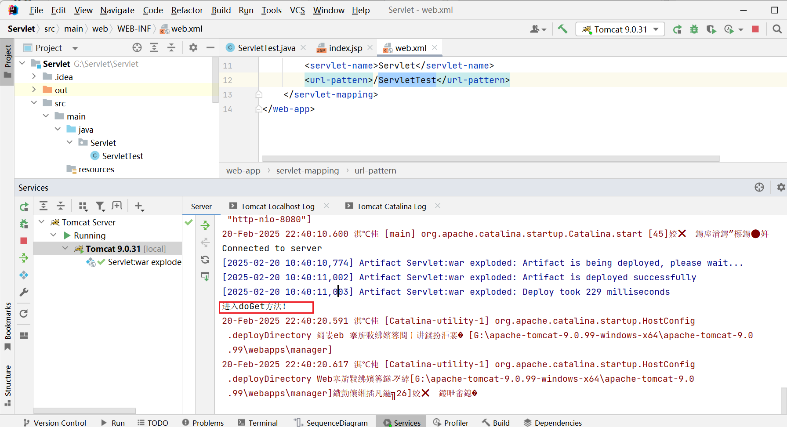Click the wrench icon in Services sidebar
Screen dimensions: 787x427
click(24, 292)
